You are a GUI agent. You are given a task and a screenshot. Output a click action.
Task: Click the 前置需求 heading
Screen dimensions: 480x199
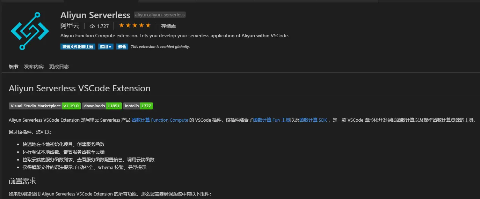22,181
